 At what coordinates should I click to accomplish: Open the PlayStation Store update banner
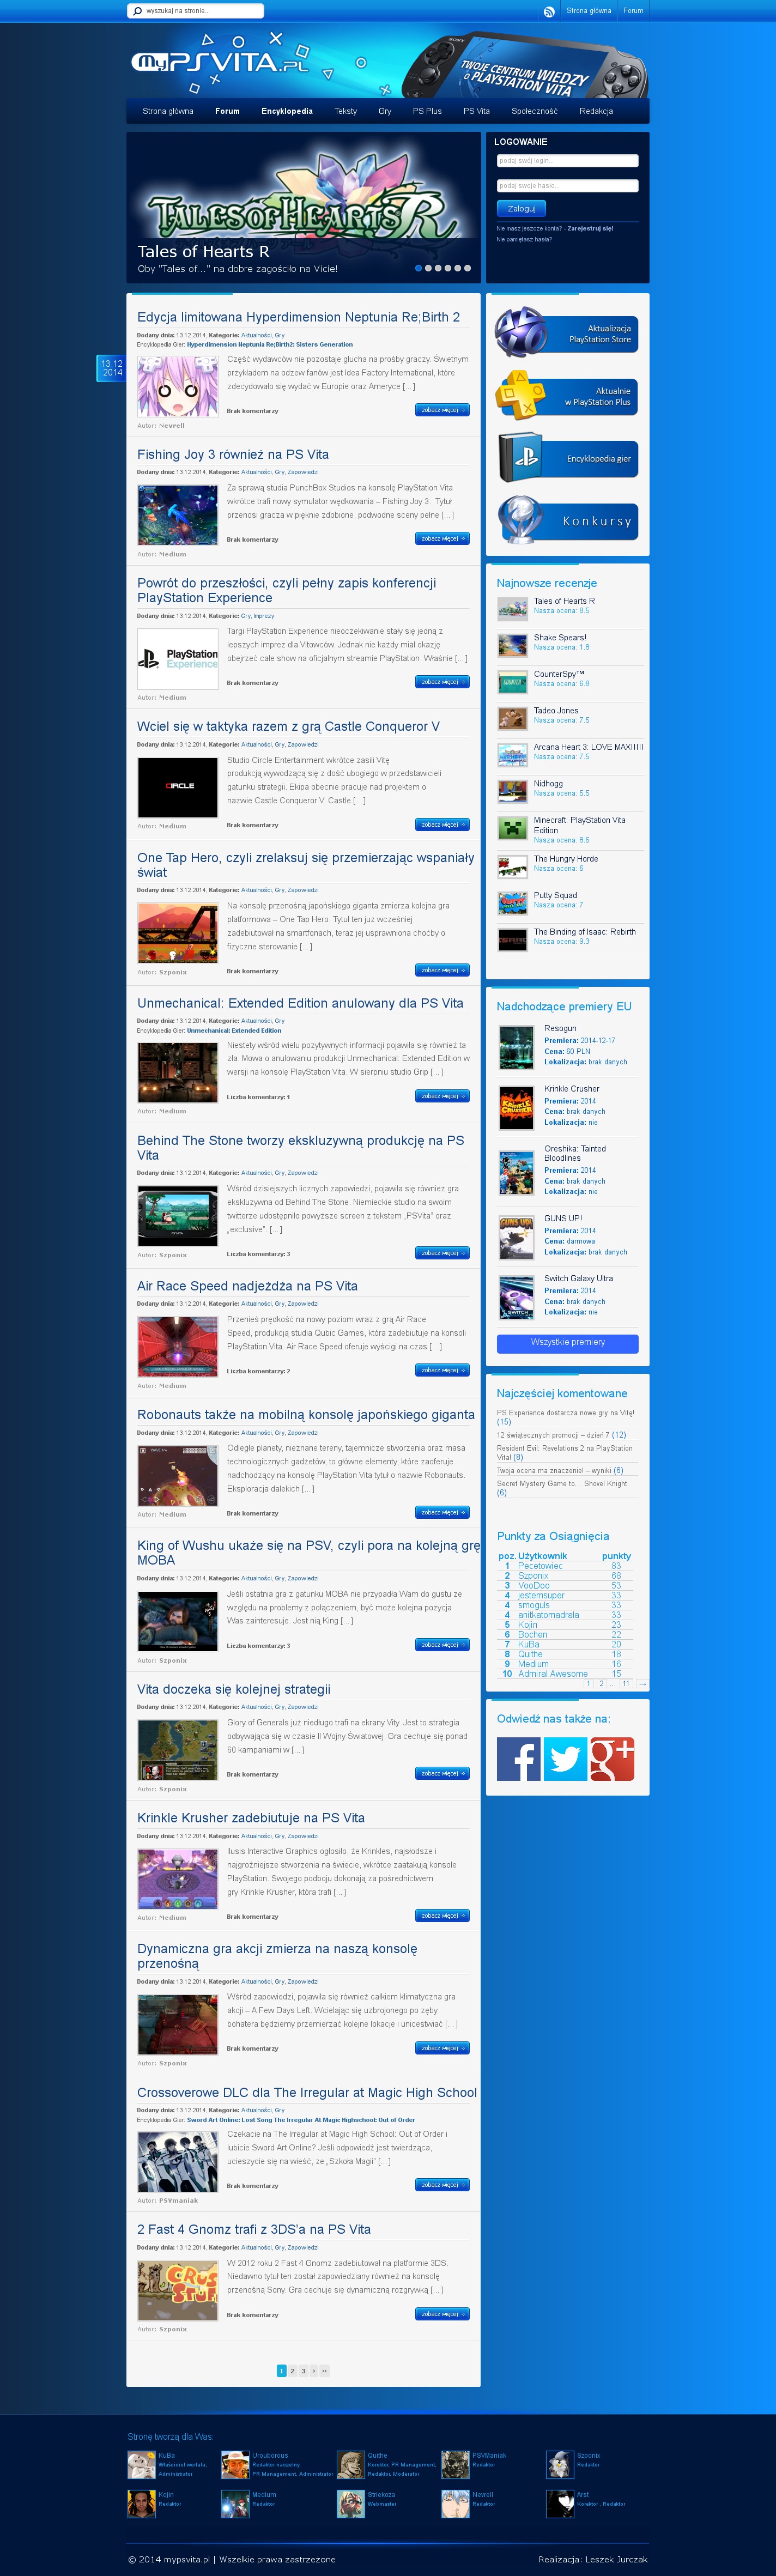coord(567,333)
